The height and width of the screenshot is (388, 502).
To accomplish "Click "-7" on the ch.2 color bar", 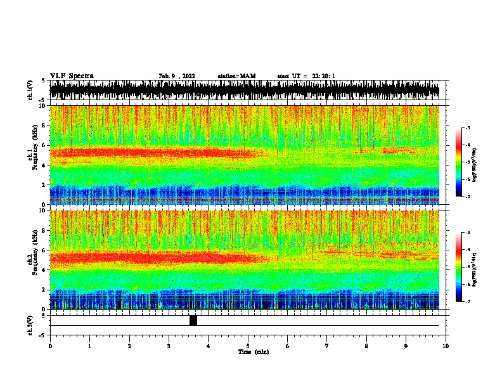I will point(467,301).
